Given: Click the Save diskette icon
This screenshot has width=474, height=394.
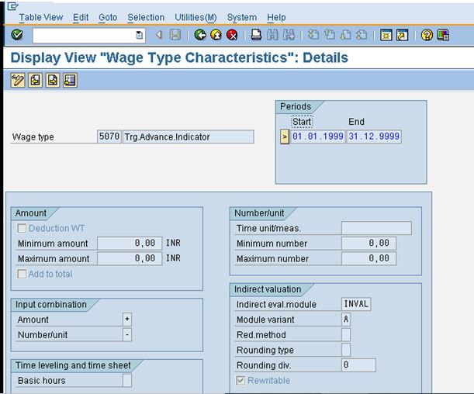Looking at the screenshot, I should coord(175,35).
